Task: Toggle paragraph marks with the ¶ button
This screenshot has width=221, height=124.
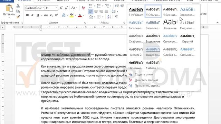Action: pyautogui.click(x=116, y=17)
